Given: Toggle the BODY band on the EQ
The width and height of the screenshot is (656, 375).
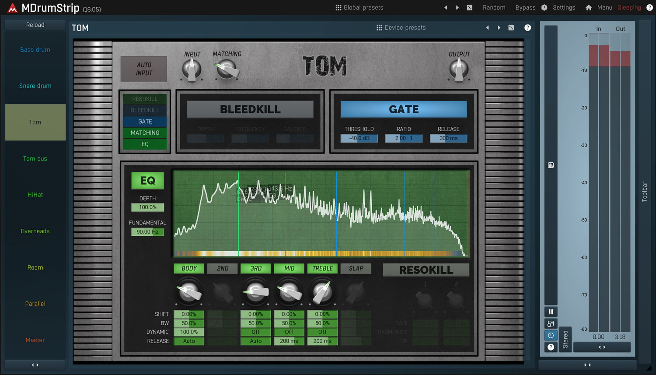Looking at the screenshot, I should click(x=189, y=268).
